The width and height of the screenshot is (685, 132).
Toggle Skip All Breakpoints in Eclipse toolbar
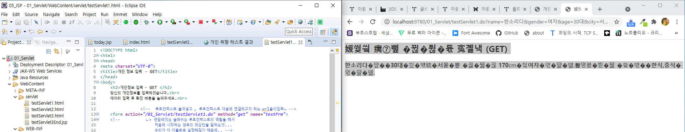coord(36,22)
